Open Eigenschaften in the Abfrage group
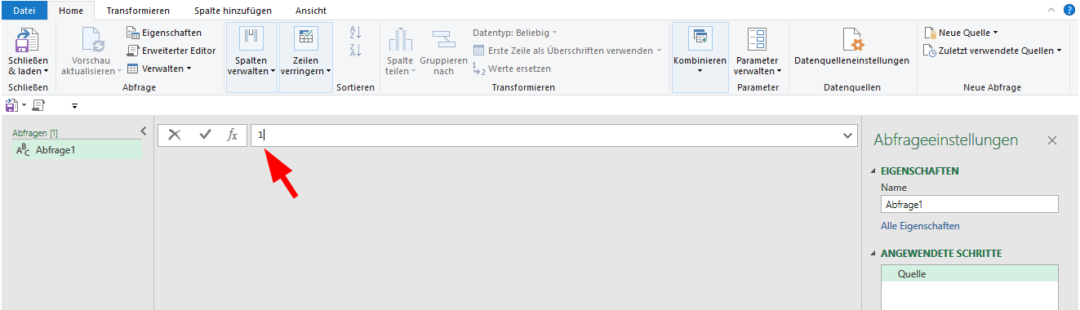The image size is (1080, 310). pos(165,33)
